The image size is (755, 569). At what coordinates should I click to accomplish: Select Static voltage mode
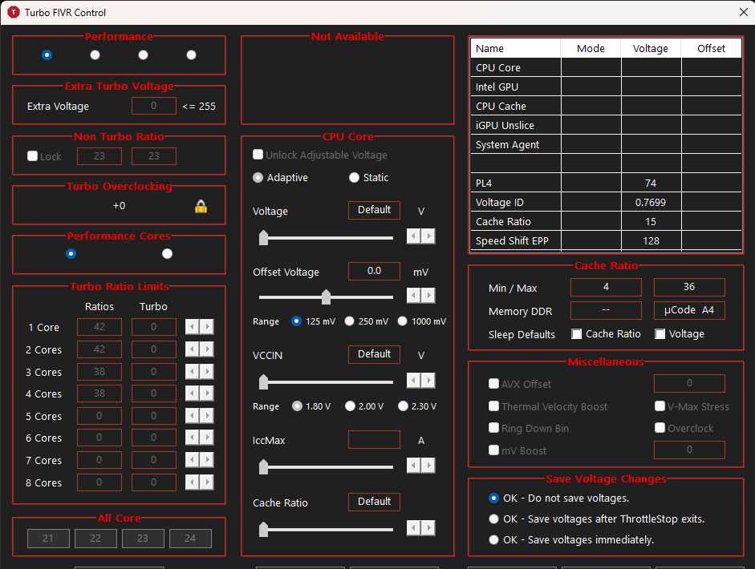point(355,177)
